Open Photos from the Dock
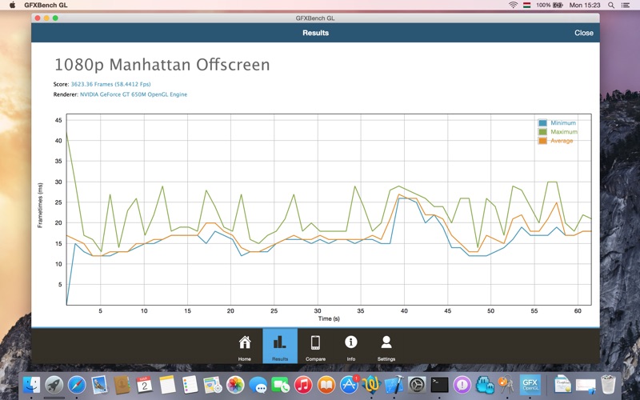The width and height of the screenshot is (640, 400). (x=235, y=385)
